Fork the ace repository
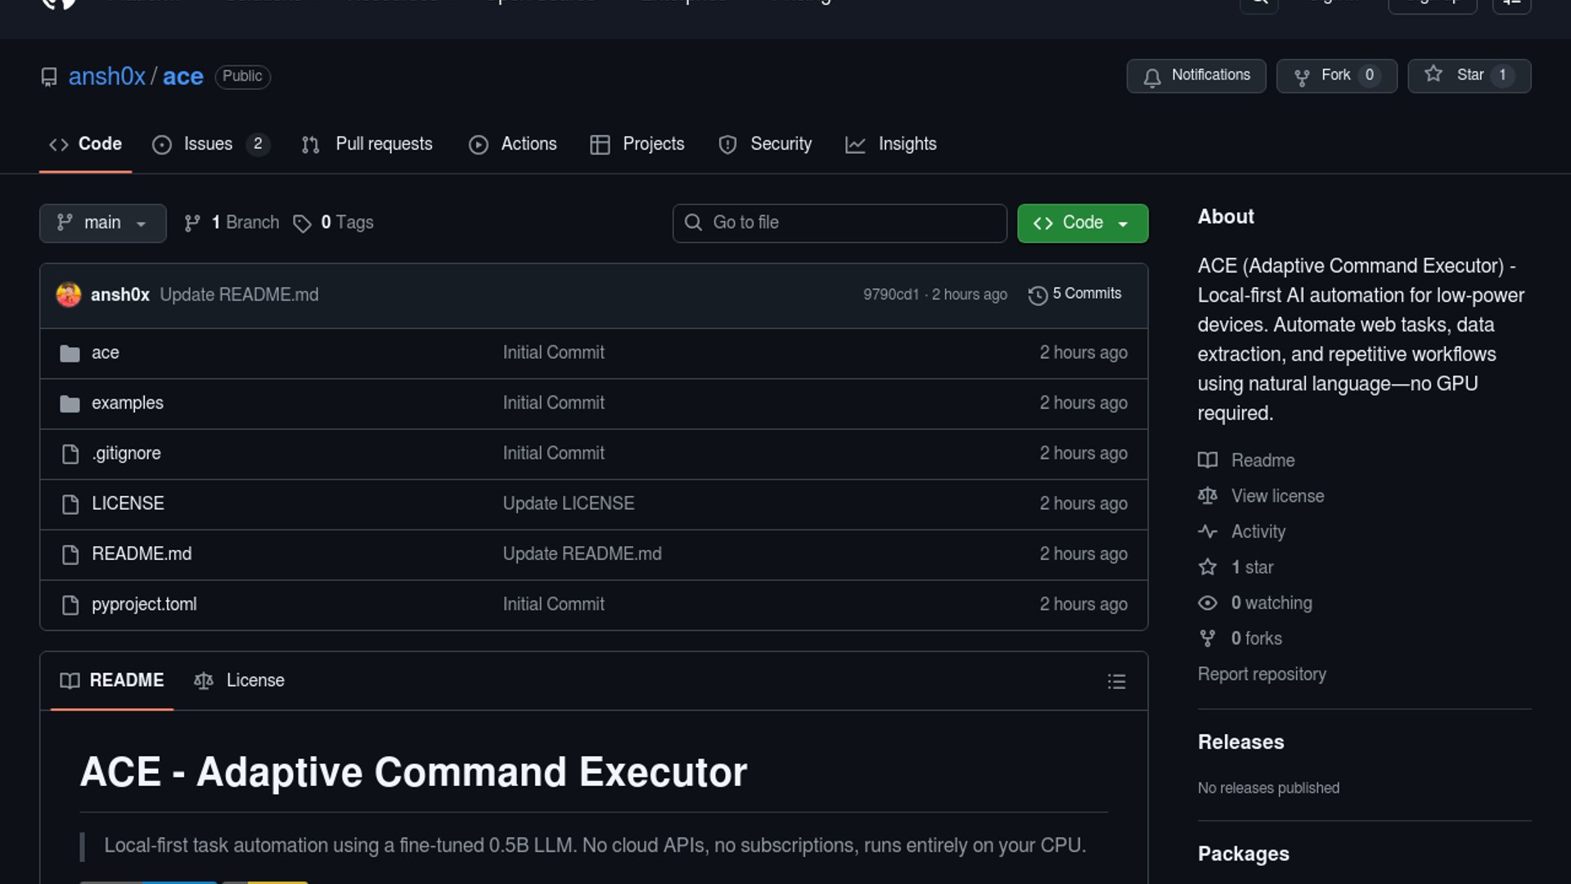 pos(1336,75)
